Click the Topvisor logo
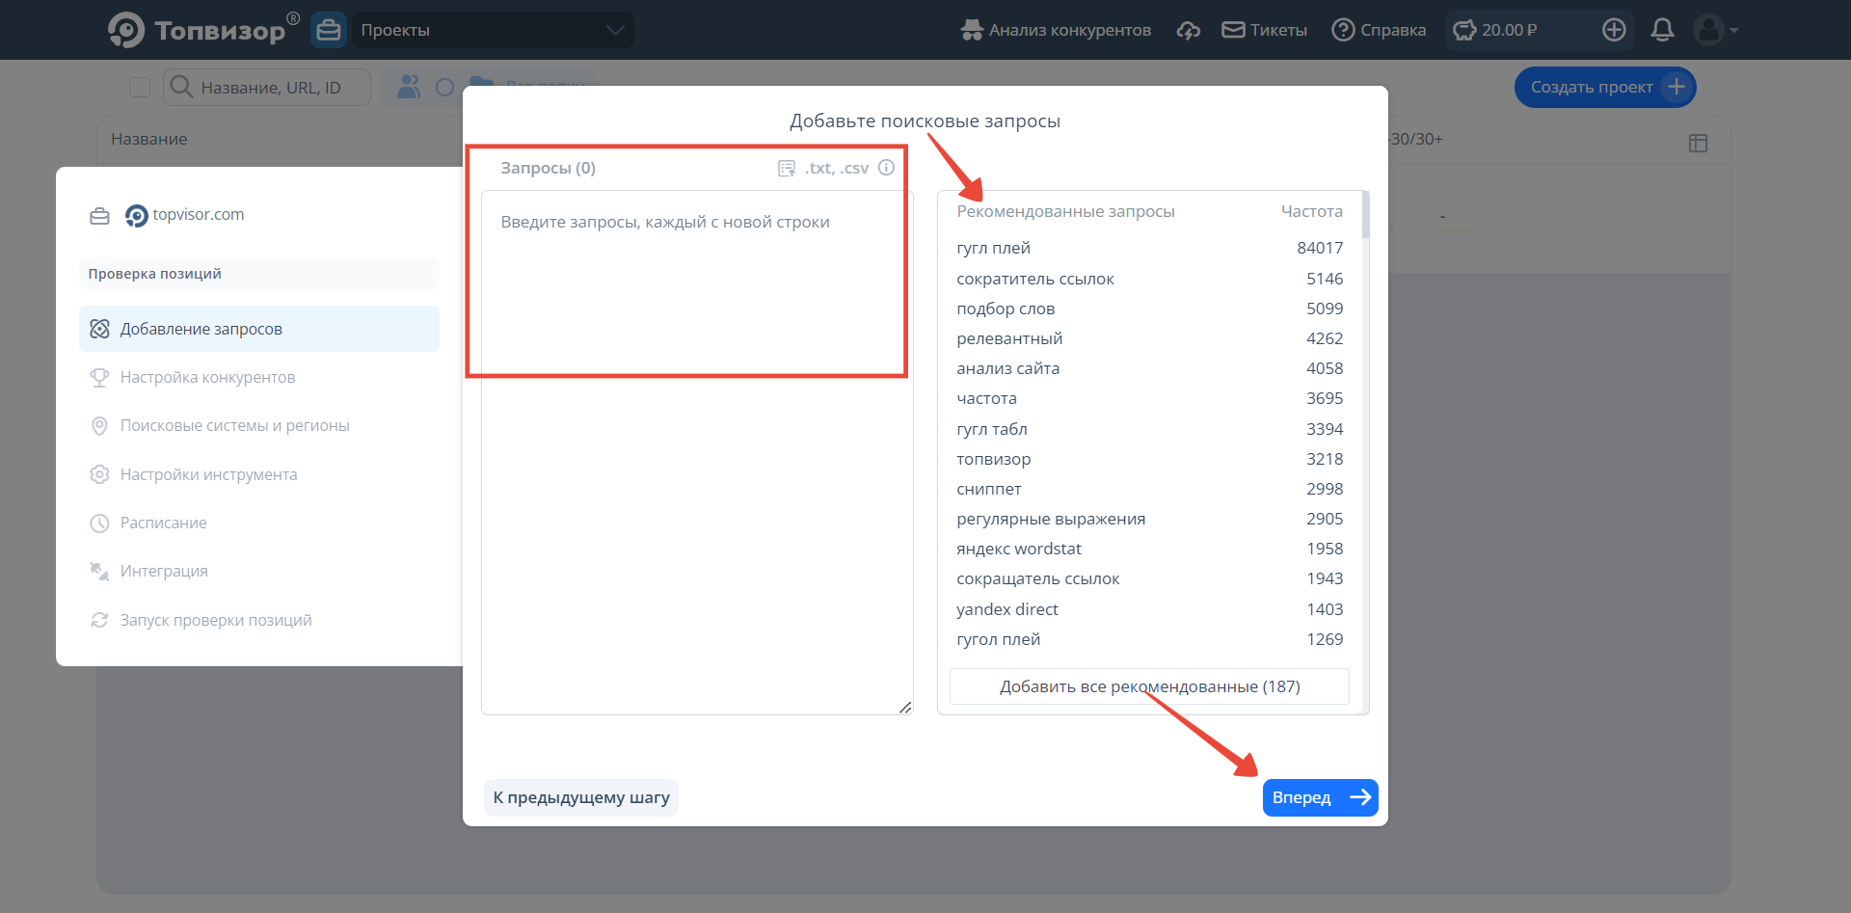This screenshot has height=913, width=1851. coord(203,30)
